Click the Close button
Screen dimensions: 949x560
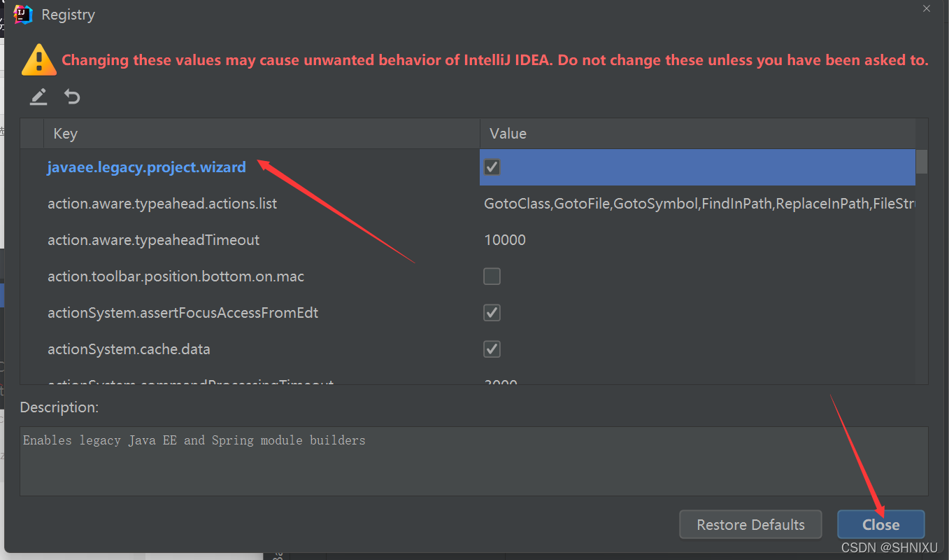point(880,524)
